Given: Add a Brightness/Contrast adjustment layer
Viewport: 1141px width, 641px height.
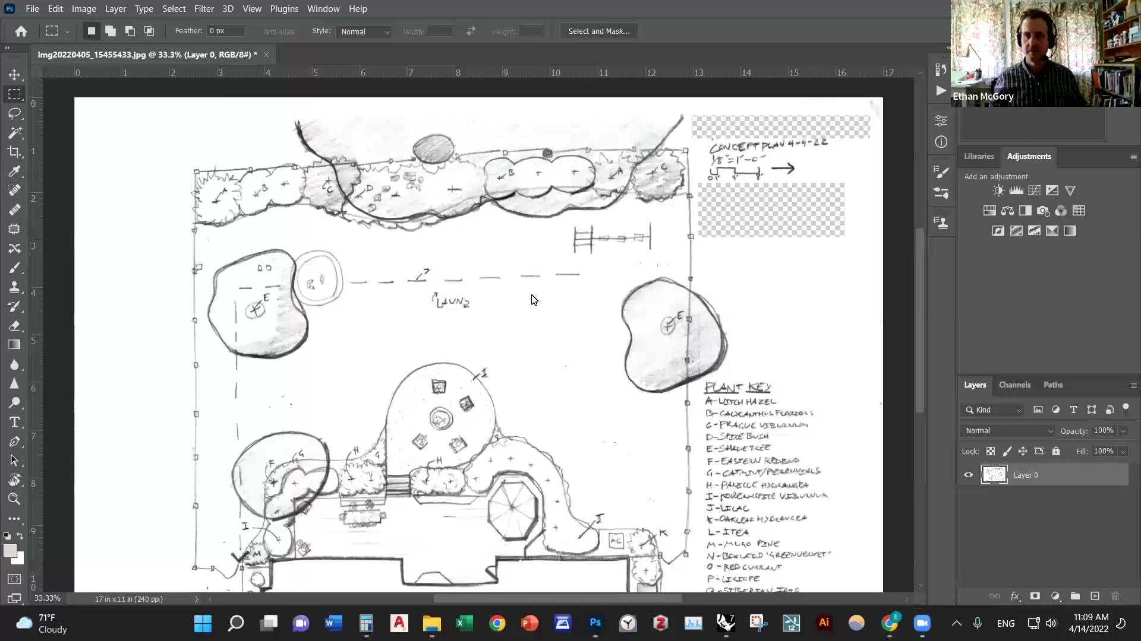Looking at the screenshot, I should tap(998, 191).
